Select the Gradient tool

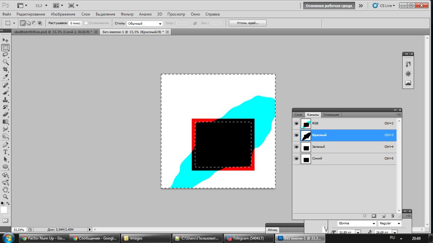click(x=5, y=122)
